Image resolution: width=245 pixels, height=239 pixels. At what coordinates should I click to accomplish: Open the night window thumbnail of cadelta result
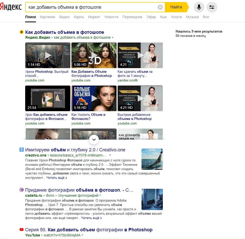(152, 199)
